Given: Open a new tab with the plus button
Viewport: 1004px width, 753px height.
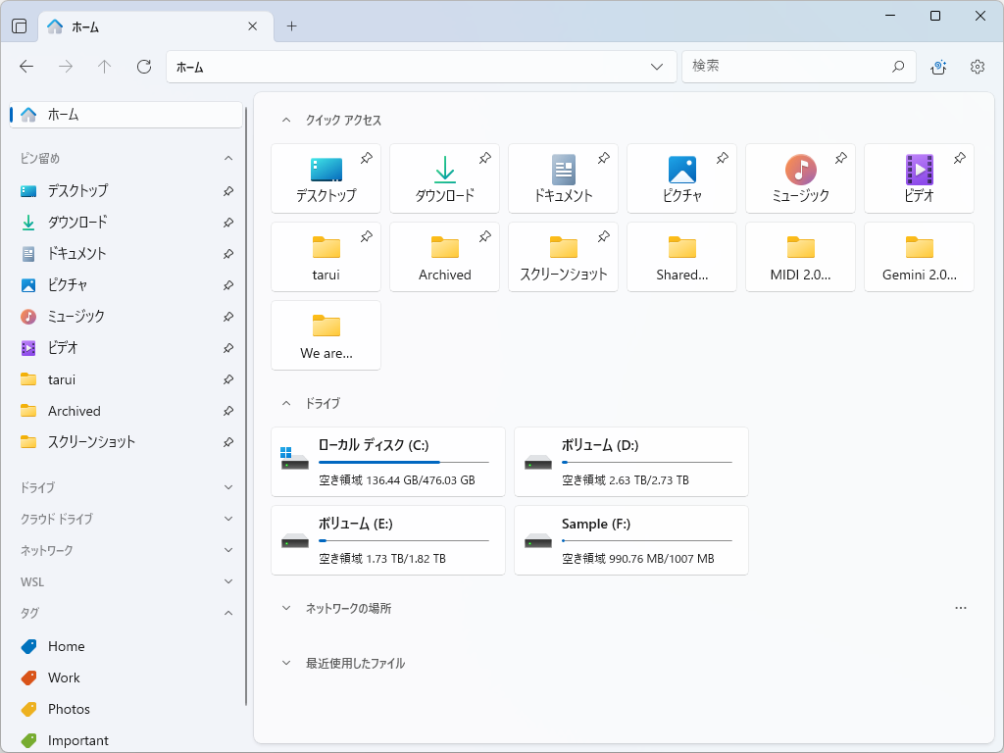Looking at the screenshot, I should (291, 26).
